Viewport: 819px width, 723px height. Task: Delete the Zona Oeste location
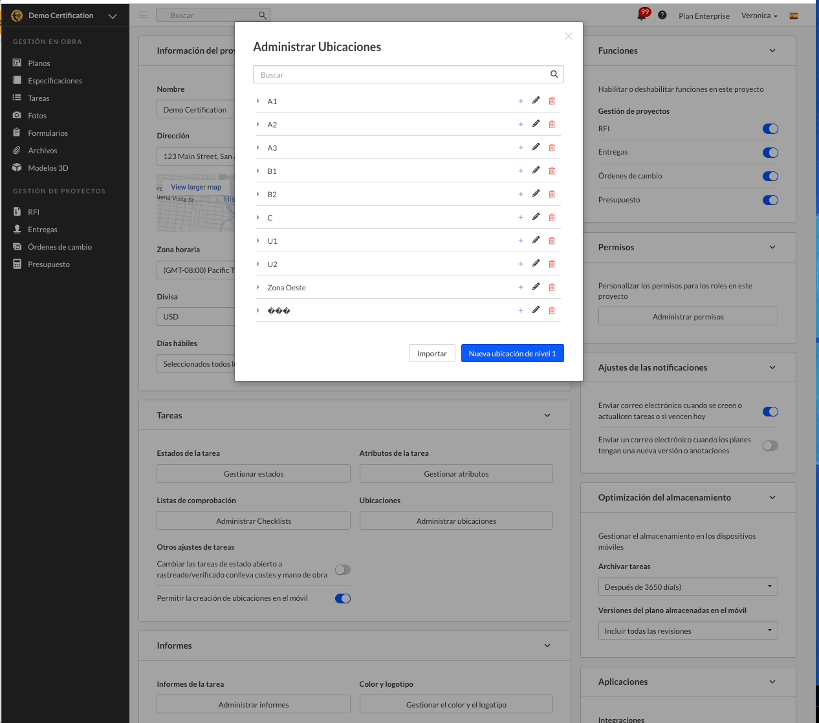pos(552,287)
